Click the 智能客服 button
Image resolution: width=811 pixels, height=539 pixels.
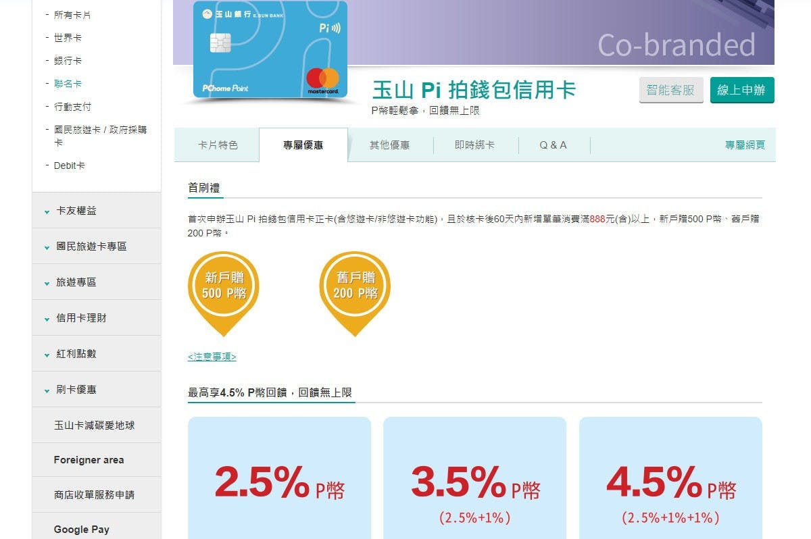coord(671,90)
